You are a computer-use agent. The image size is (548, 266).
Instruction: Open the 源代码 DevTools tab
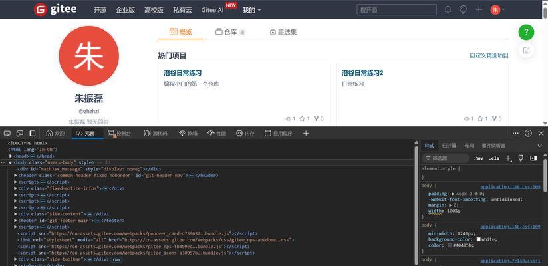pyautogui.click(x=156, y=133)
